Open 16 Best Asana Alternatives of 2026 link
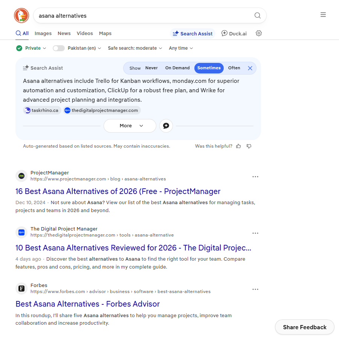The image size is (339, 339). (118, 191)
